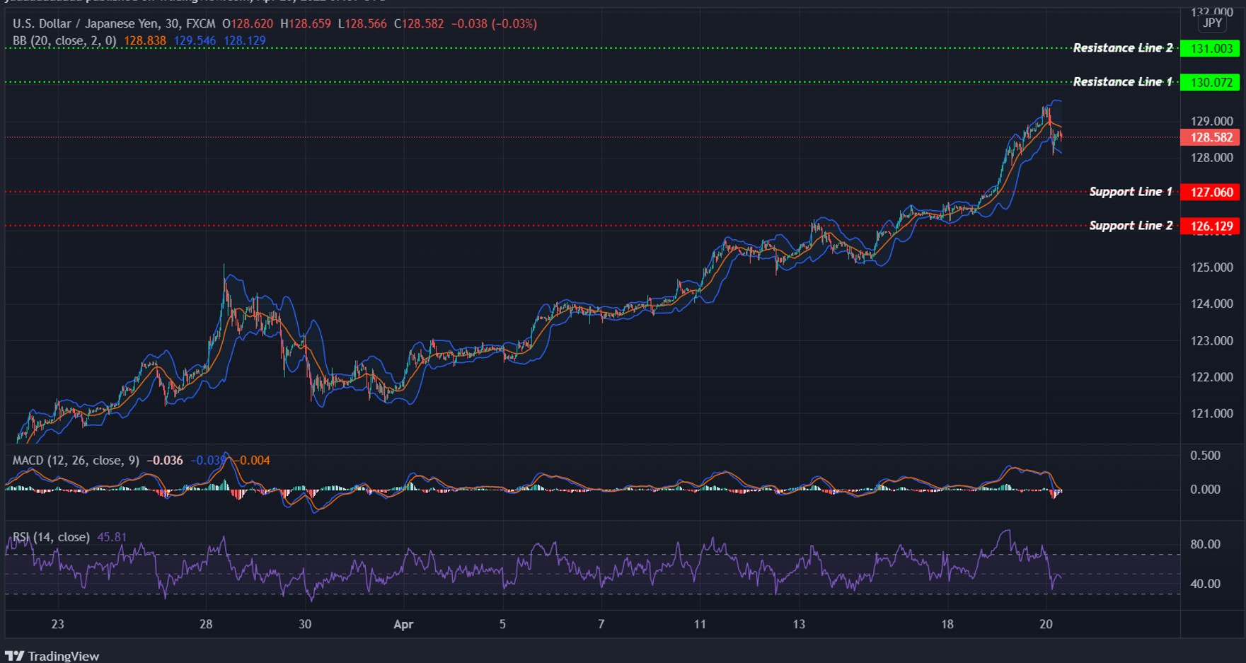Click the Apr label on the time axis
The height and width of the screenshot is (663, 1246).
[403, 624]
